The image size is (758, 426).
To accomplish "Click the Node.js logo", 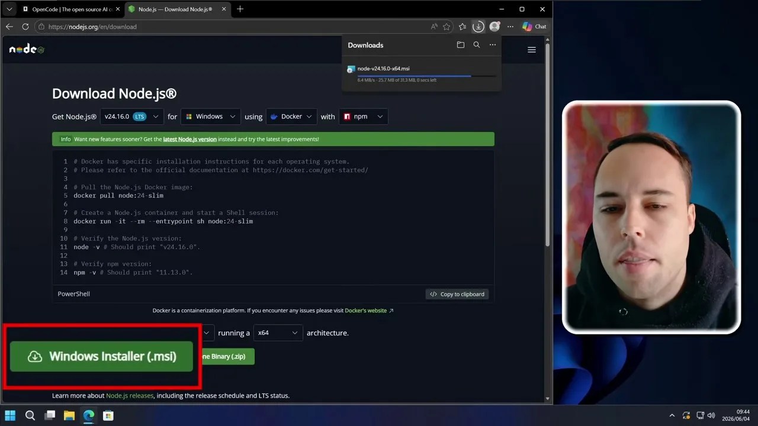I will [x=27, y=49].
